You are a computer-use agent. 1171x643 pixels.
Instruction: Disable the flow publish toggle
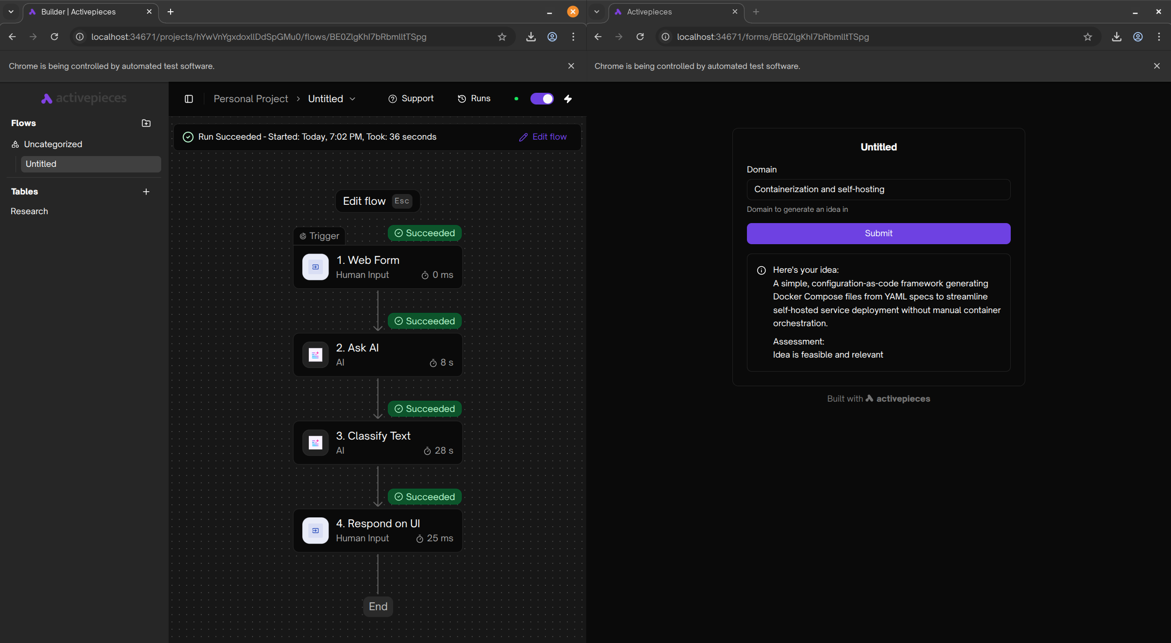click(x=542, y=98)
